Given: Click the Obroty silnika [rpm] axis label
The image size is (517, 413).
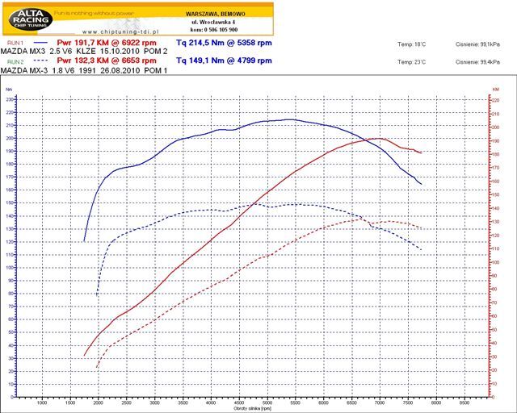Looking at the screenshot, I should click(250, 408).
